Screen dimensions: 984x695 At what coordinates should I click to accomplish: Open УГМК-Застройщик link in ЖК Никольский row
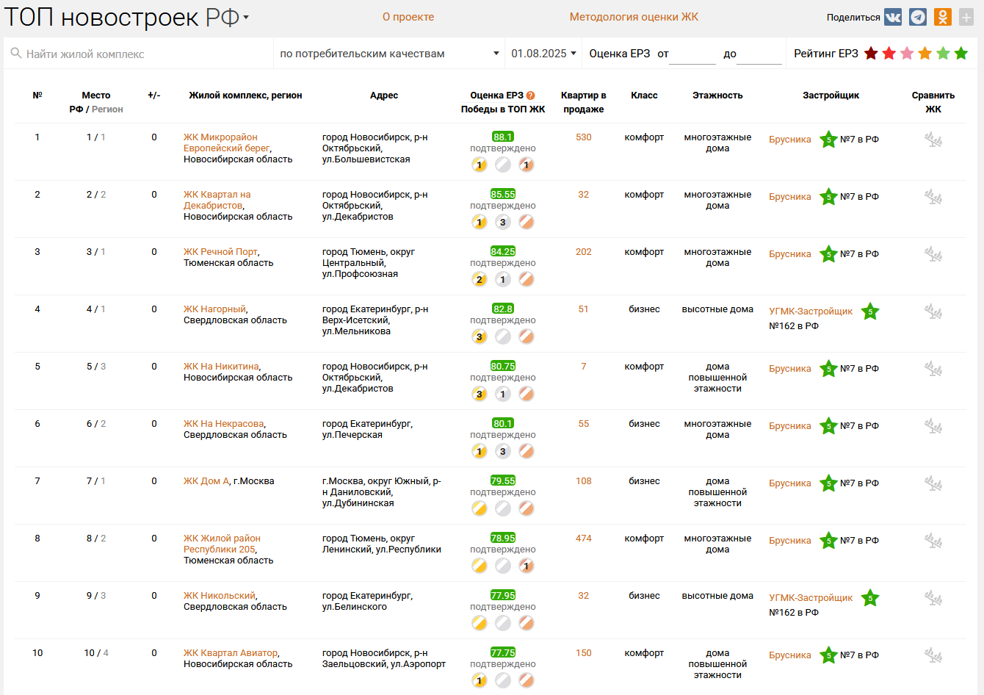(x=811, y=598)
